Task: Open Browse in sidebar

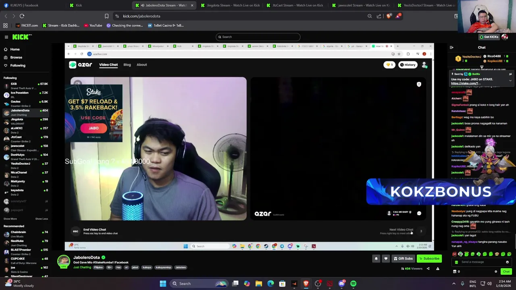Action: [x=16, y=57]
